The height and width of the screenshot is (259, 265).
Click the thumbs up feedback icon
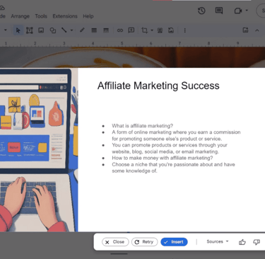pos(242,242)
